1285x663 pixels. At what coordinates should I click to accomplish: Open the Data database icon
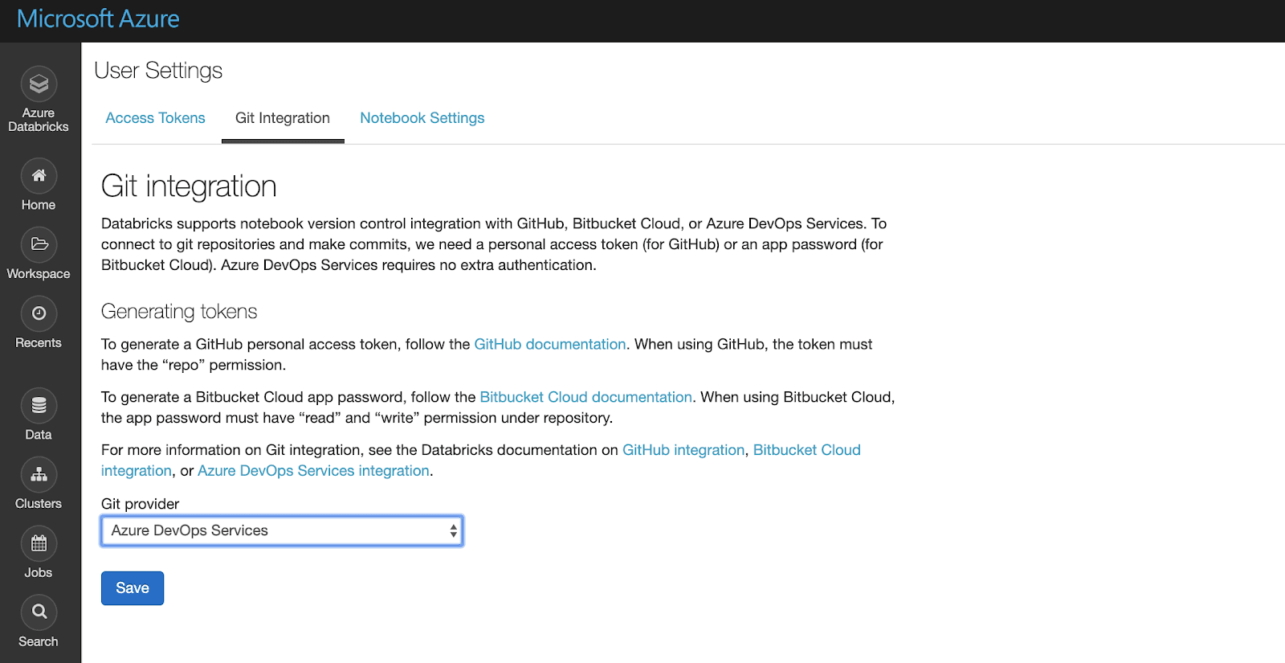tap(39, 406)
